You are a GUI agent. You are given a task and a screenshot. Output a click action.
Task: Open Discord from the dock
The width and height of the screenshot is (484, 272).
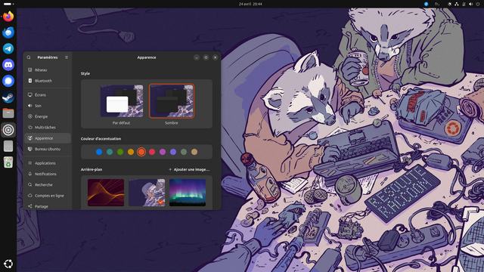click(x=8, y=65)
